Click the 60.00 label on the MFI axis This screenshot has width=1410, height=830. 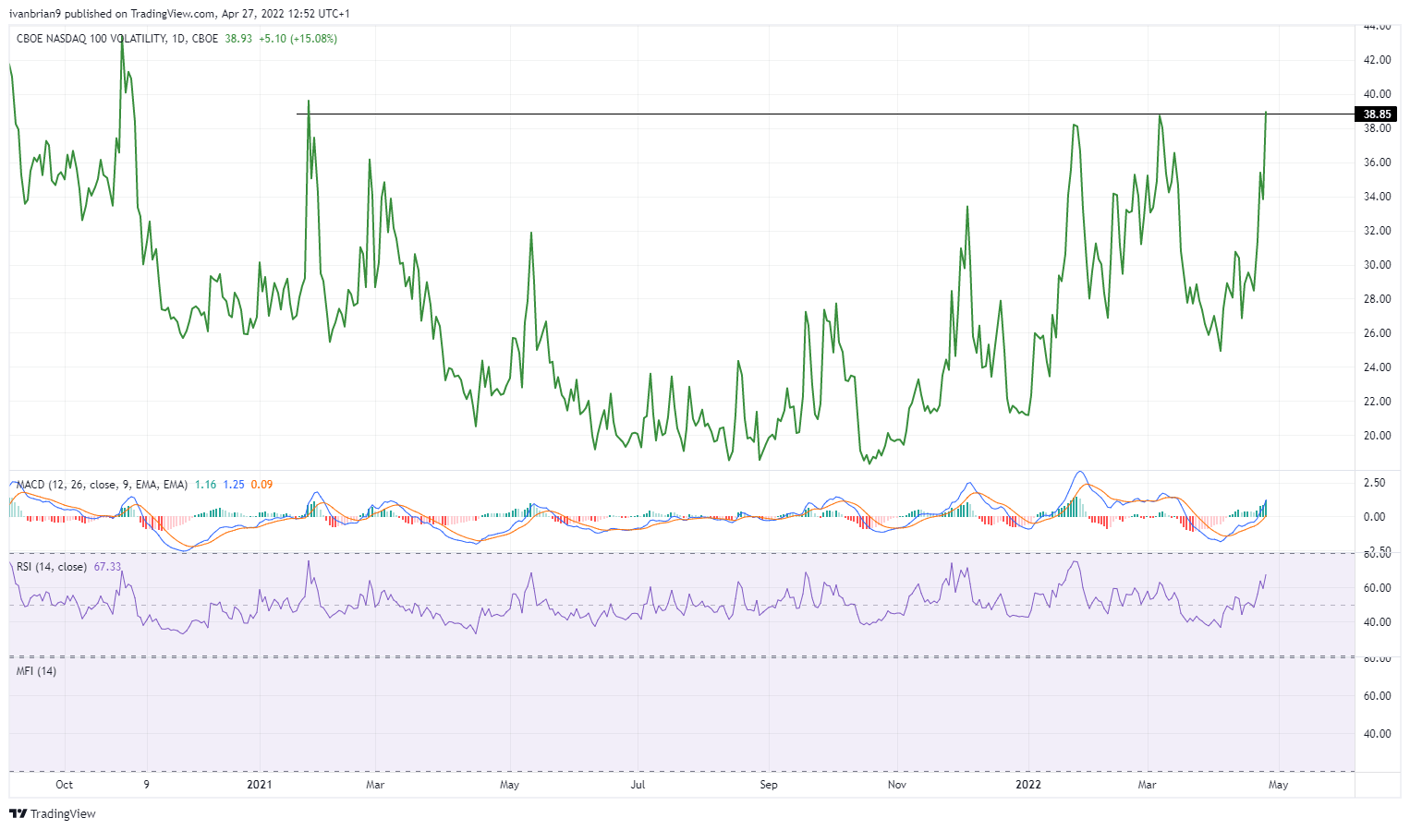tap(1377, 696)
